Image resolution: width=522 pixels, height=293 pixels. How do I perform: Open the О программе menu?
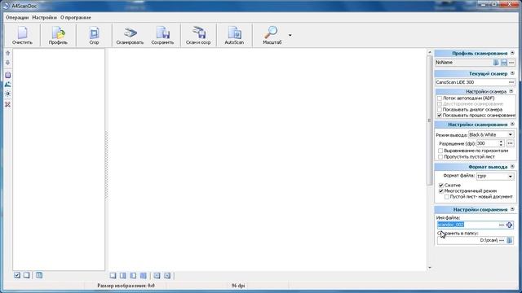76,18
